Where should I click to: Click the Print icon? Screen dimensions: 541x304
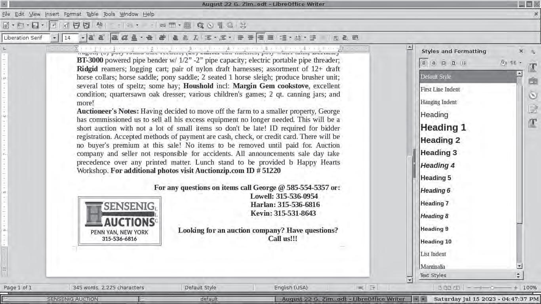pos(76,25)
